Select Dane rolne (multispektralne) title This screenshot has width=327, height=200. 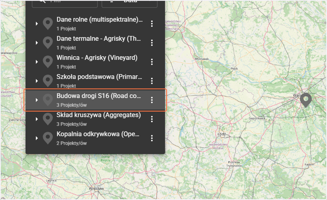(99, 20)
